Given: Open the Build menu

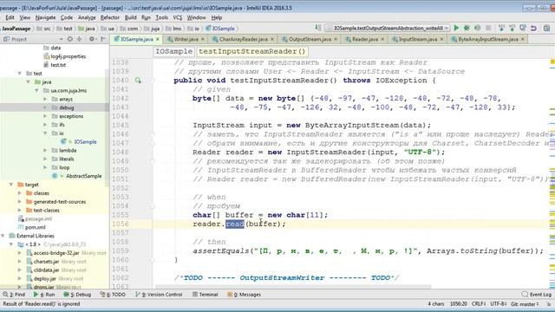Looking at the screenshot, I should (131, 17).
